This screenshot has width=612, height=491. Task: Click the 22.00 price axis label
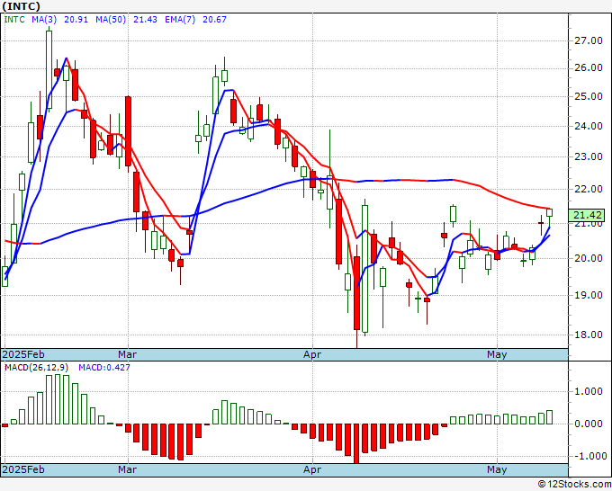[589, 189]
